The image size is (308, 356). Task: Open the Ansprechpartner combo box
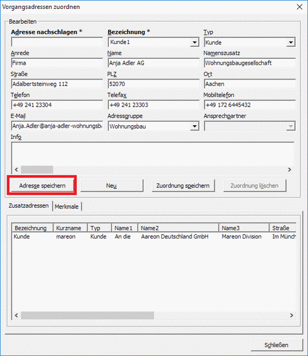[250, 126]
